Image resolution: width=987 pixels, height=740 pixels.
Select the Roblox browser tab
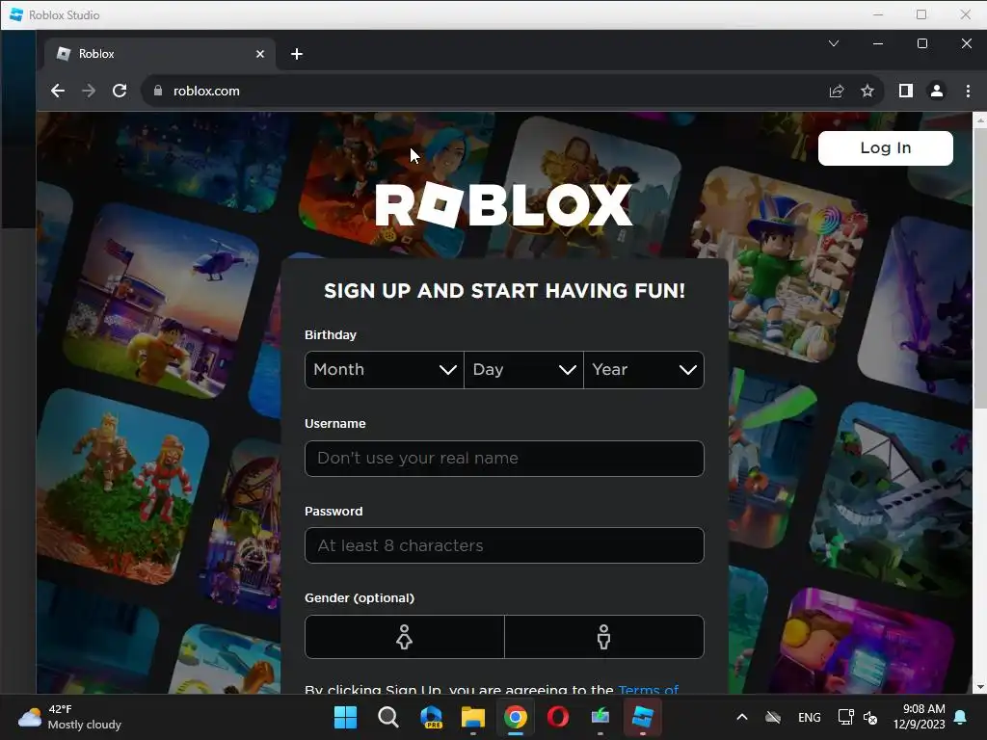161,54
